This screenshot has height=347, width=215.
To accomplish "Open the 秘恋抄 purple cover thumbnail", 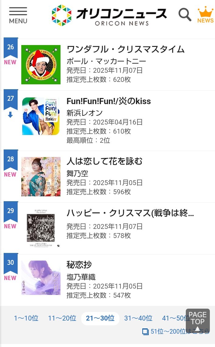I will pos(41,278).
